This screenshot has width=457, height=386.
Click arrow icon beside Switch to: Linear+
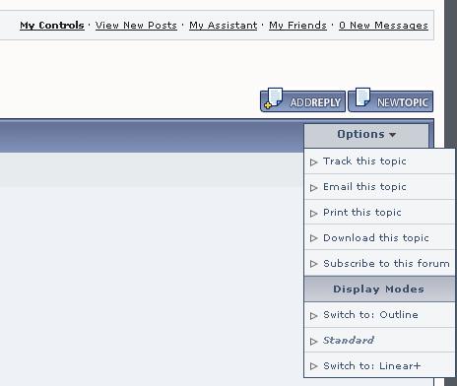pyautogui.click(x=313, y=366)
